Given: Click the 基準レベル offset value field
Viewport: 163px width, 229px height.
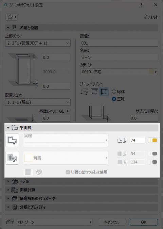Looking at the screenshot, I should click(x=56, y=118).
